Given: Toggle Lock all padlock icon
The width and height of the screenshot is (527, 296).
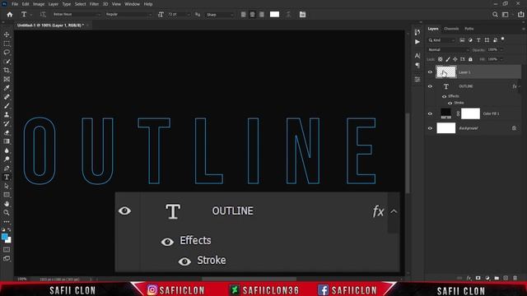Looking at the screenshot, I should click(470, 59).
